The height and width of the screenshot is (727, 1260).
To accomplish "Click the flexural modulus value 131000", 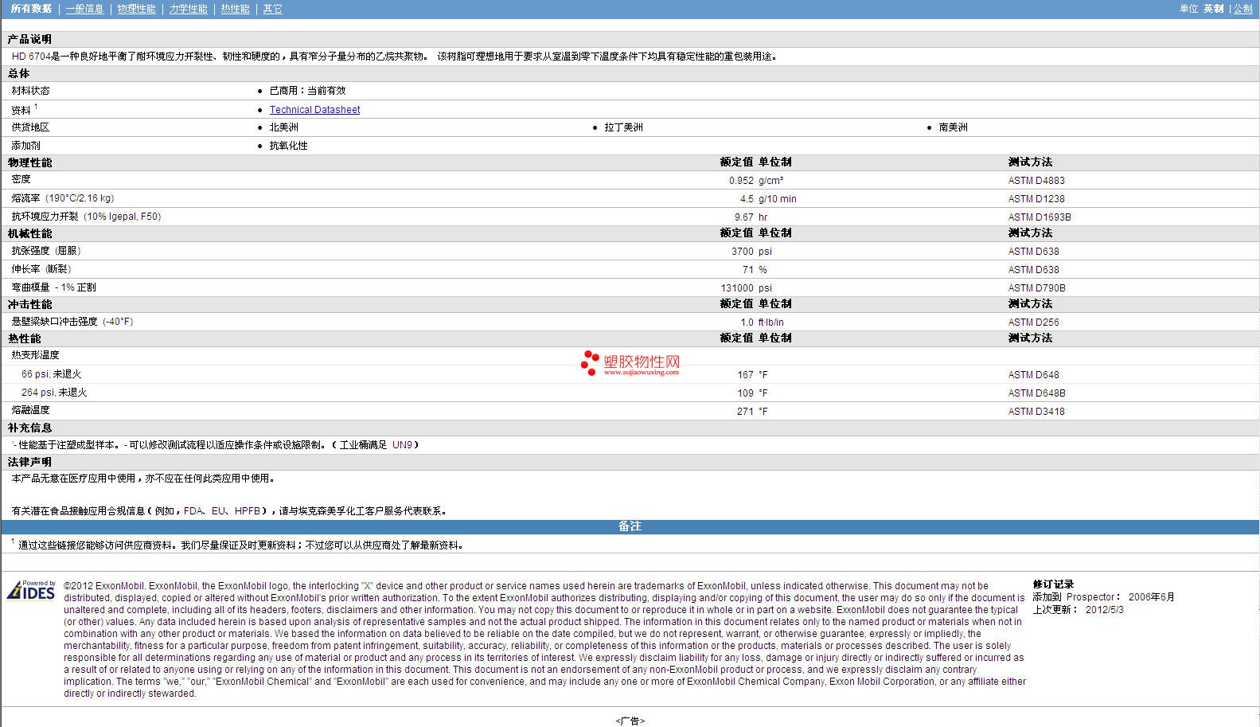I will (737, 288).
